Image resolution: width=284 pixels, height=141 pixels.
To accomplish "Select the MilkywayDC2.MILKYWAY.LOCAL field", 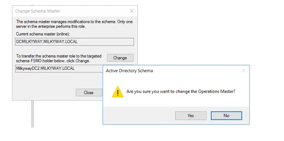I will pos(59,69).
